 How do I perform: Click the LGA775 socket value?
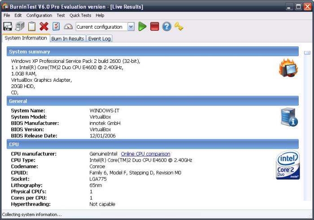(98, 179)
